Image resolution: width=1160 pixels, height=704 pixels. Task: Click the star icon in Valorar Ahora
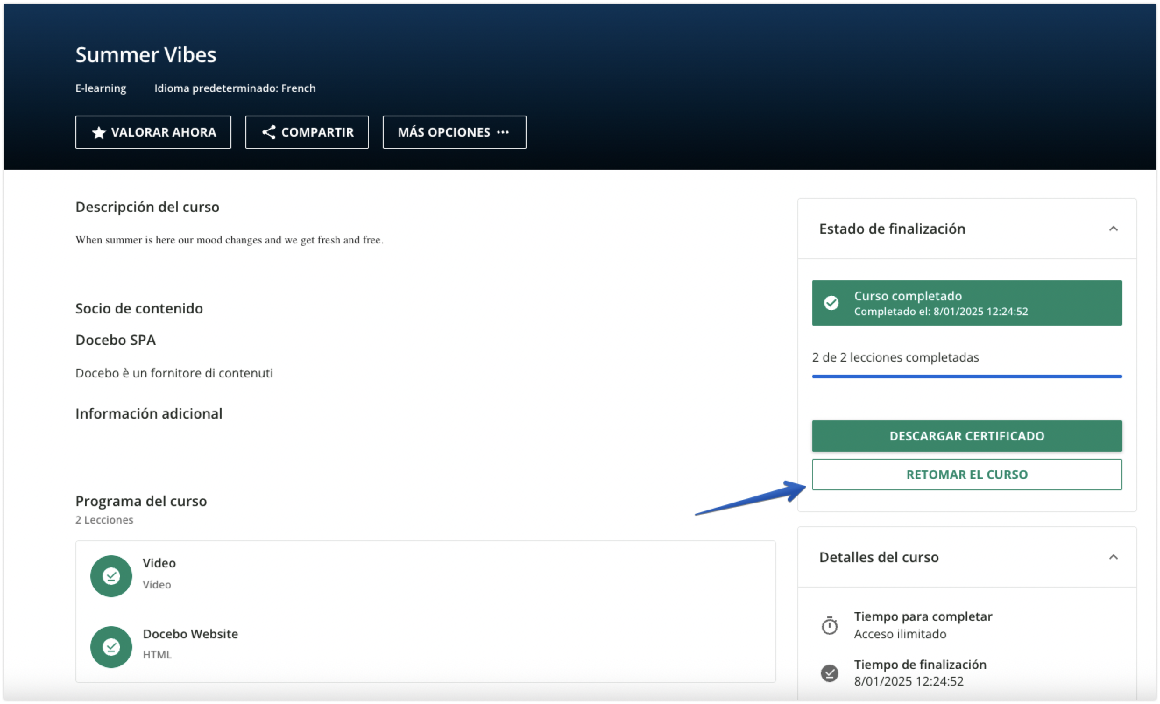tap(99, 133)
